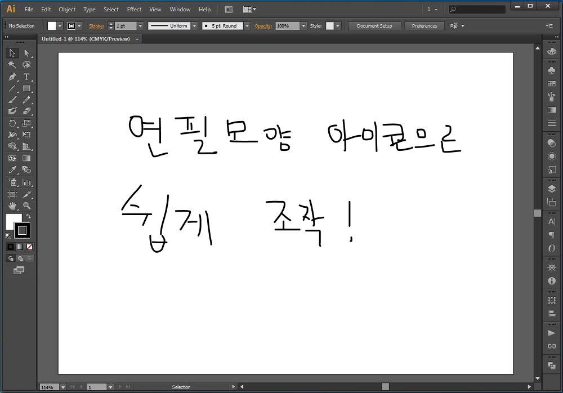
Task: Click the Opacity panel link
Action: click(x=263, y=26)
